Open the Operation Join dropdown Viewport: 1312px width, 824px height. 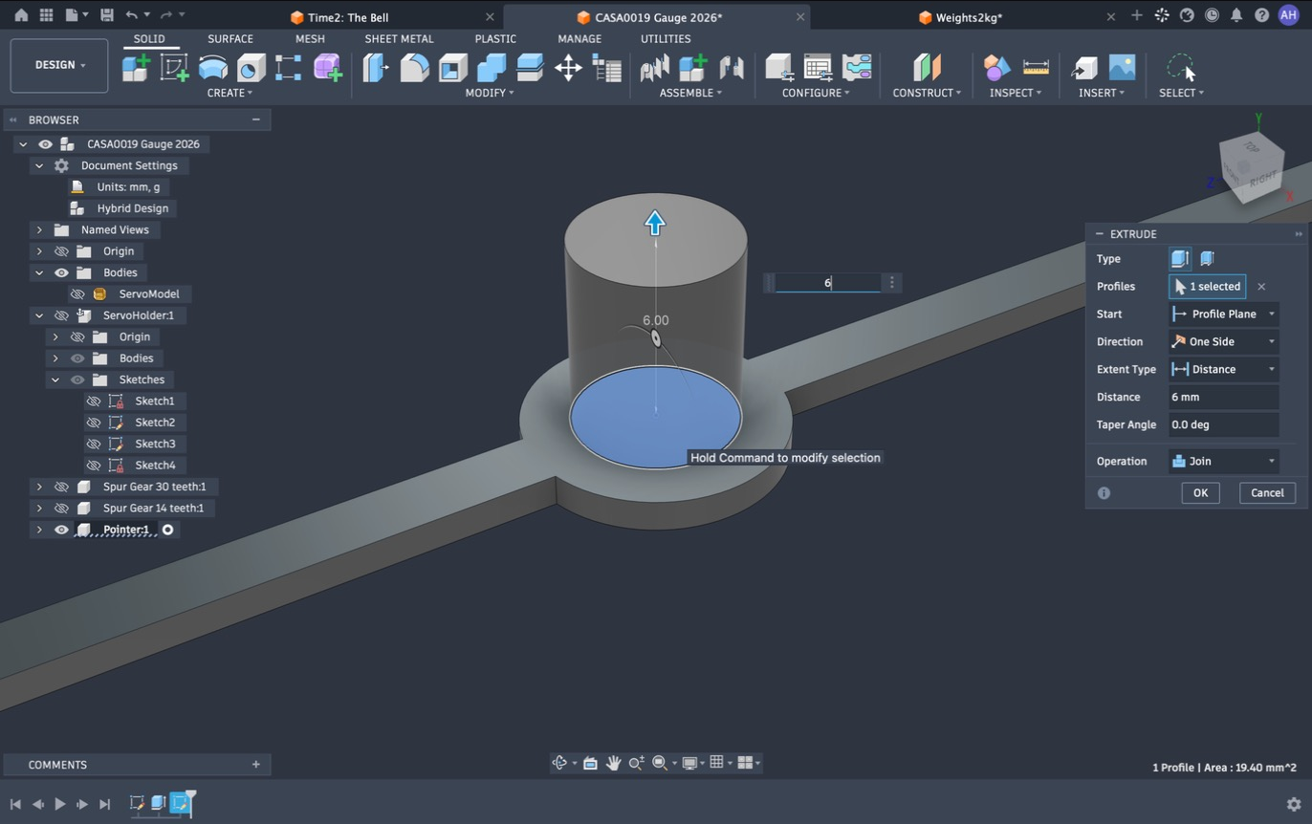pos(1223,461)
